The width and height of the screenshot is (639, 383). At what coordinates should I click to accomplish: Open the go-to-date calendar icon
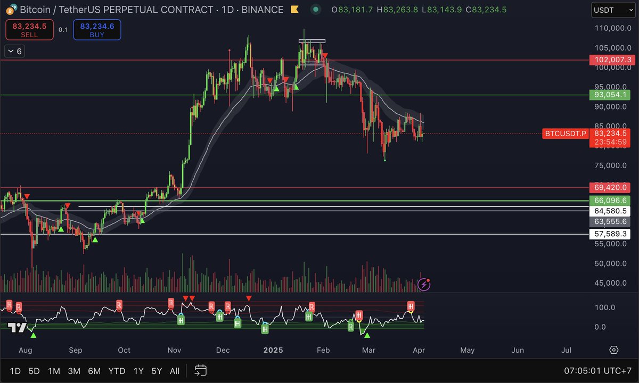(x=201, y=370)
